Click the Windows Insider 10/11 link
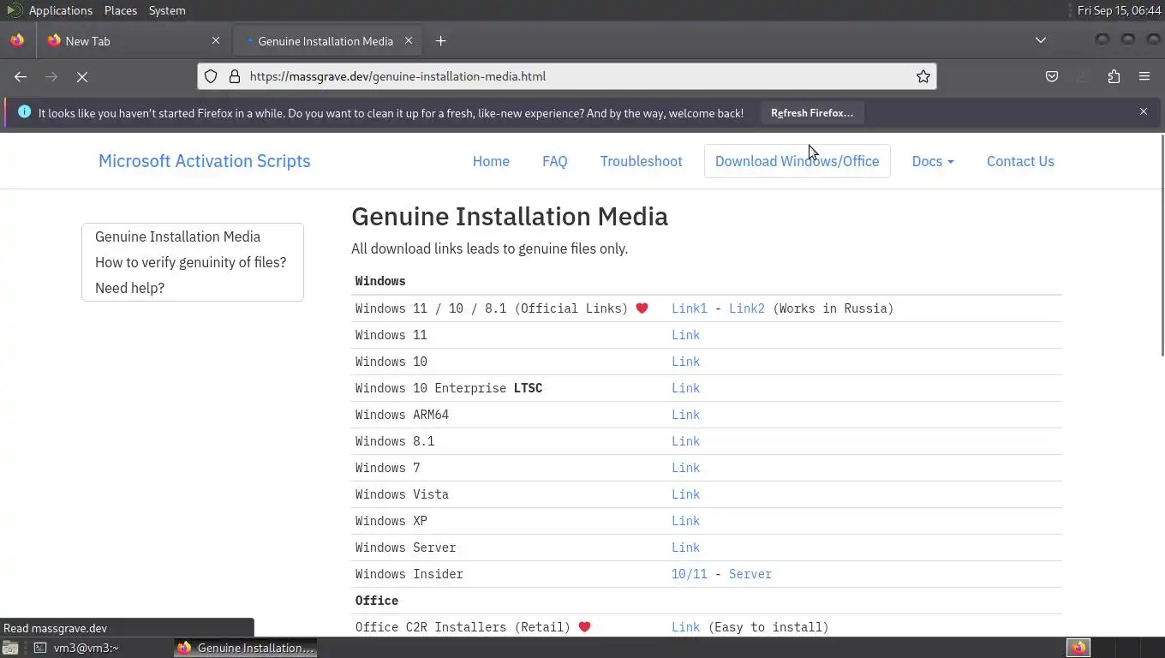 pos(690,574)
